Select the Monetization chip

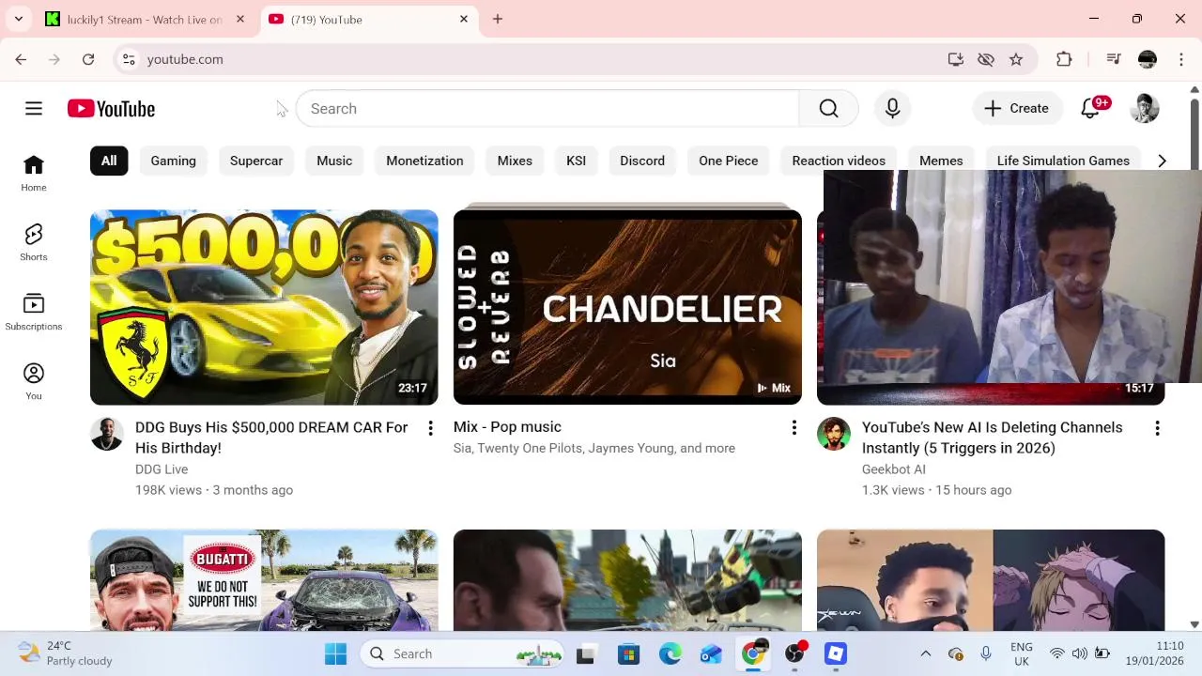[x=424, y=161]
